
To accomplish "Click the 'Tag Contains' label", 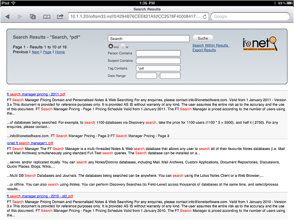I will (x=118, y=68).
